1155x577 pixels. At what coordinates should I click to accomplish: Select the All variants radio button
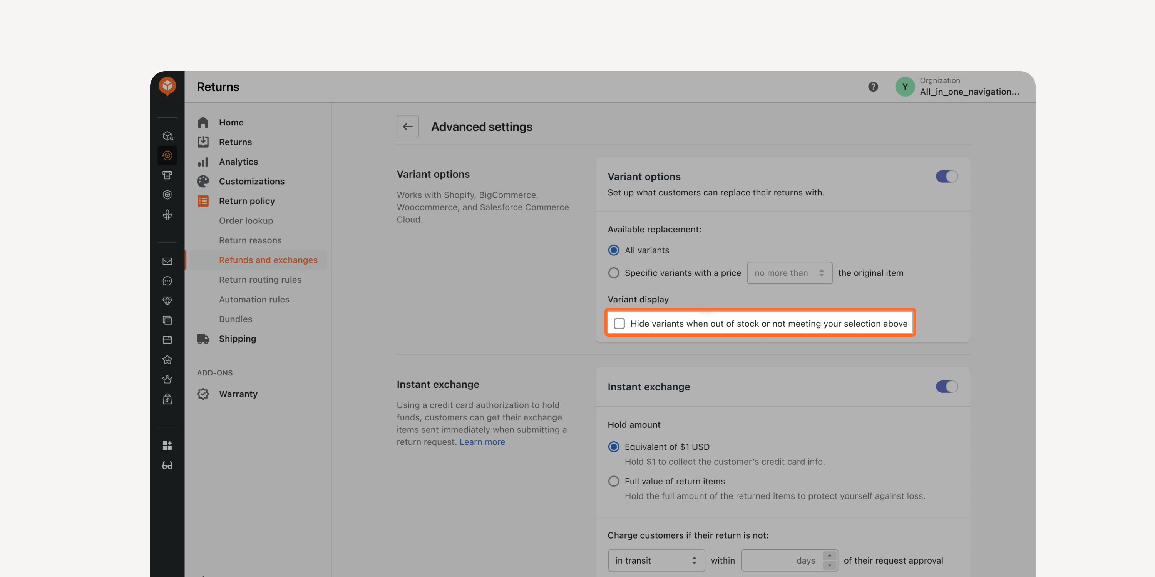(x=613, y=250)
